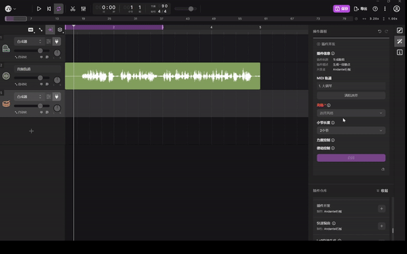Click the track 2 name field
Screen dimensions: 407x254
37,69
